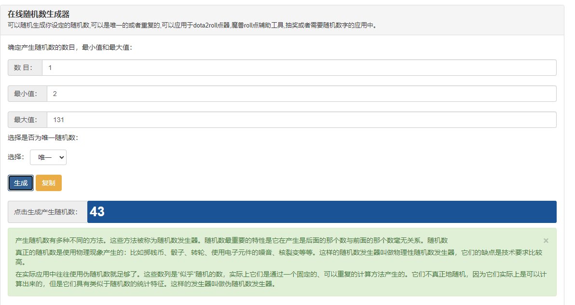Image resolution: width=575 pixels, height=305 pixels.
Task: Focus the 最大值 field containing 131
Action: (x=301, y=120)
